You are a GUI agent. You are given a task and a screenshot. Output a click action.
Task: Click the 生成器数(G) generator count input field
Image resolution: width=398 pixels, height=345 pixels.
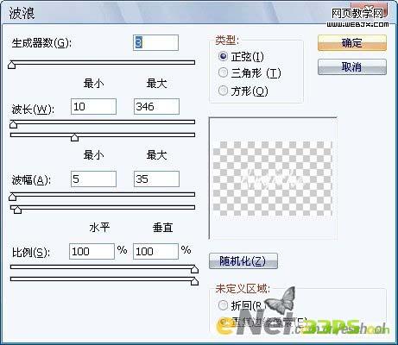pos(155,43)
